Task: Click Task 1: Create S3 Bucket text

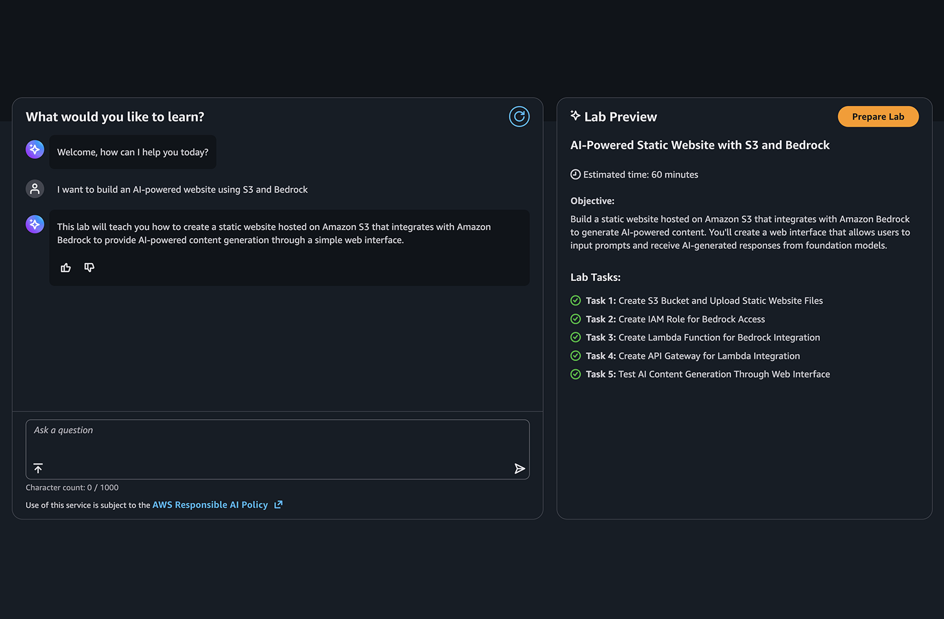Action: coord(704,300)
